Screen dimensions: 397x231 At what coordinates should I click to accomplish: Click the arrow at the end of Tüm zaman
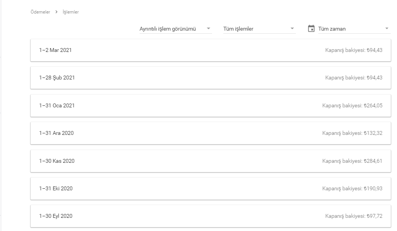pos(387,29)
